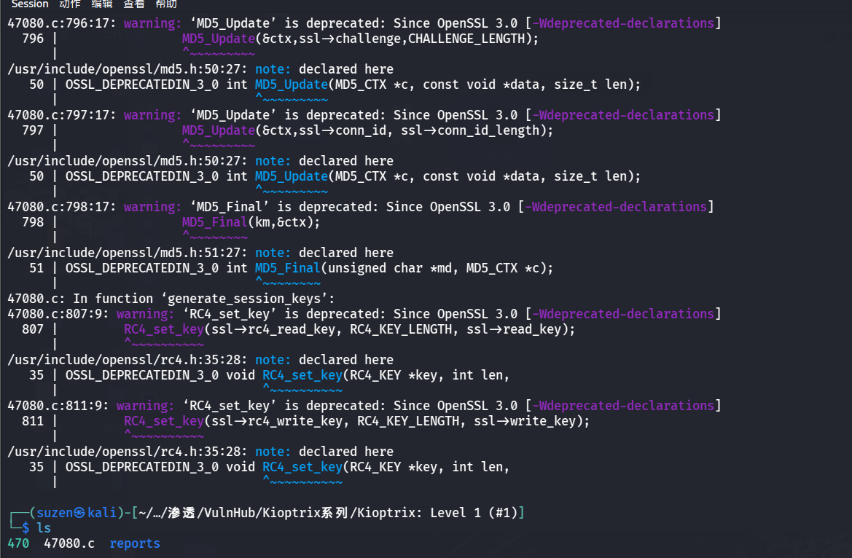The image size is (852, 558).
Task: Open the Session menu
Action: pos(29,4)
